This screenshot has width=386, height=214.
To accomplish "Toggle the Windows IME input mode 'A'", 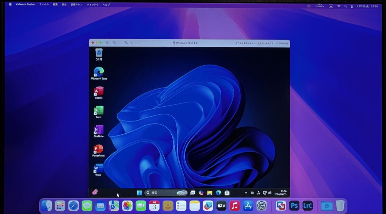I will pos(258,193).
